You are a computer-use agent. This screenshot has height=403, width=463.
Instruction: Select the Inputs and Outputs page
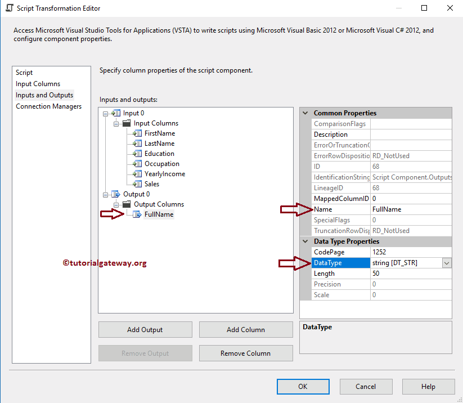(44, 95)
